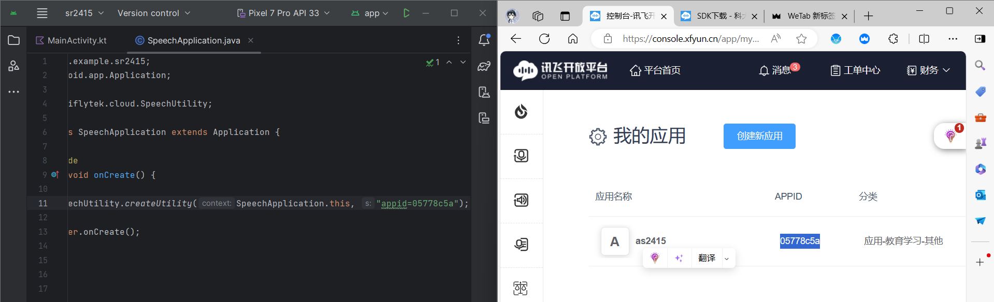This screenshot has width=994, height=302.
Task: Expand the sr2415 project dropdown
Action: pyautogui.click(x=84, y=13)
